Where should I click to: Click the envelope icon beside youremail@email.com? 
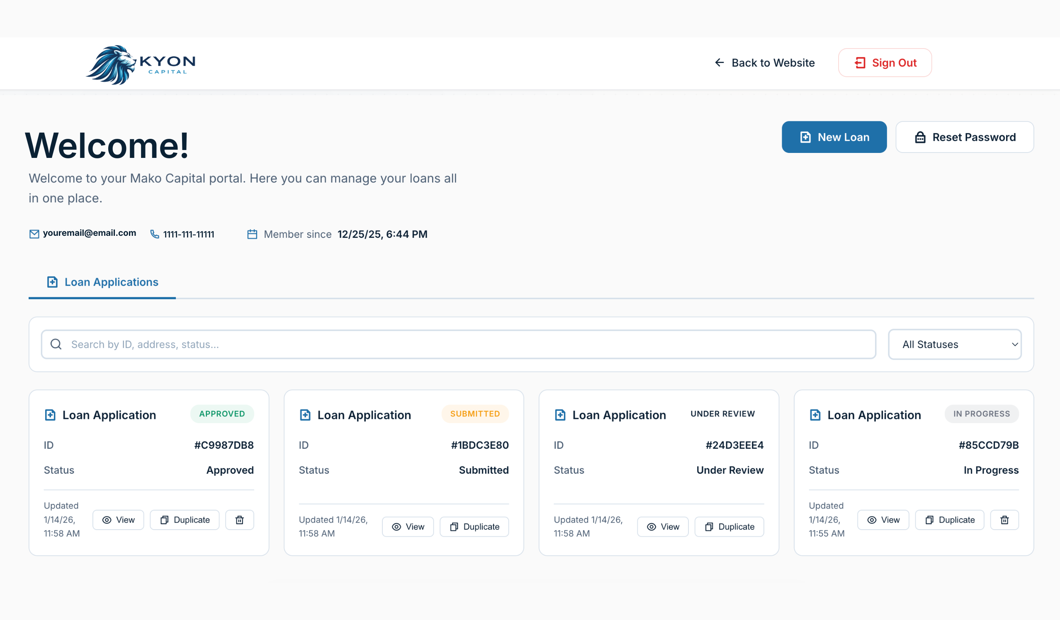click(34, 234)
